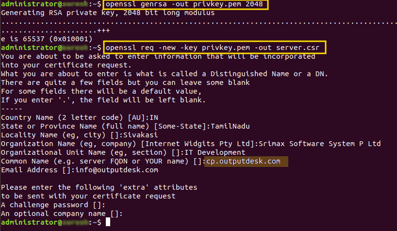Click the terminal cursor at the final prompt
The height and width of the screenshot is (231, 397).
click(108, 222)
